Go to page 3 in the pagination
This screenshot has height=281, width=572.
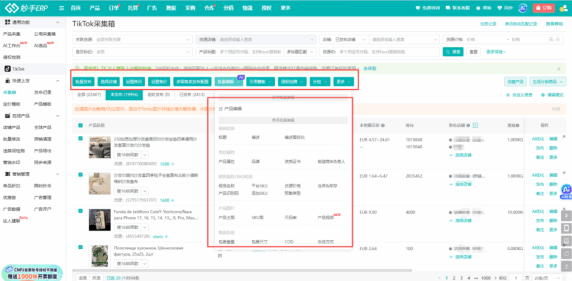[461, 278]
